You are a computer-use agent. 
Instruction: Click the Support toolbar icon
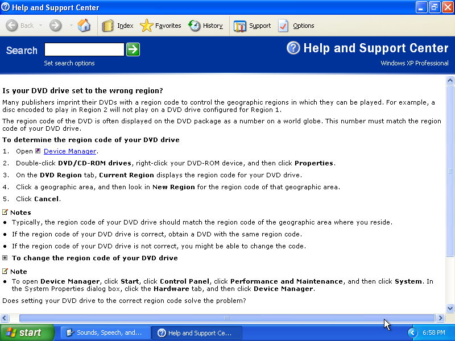click(x=240, y=26)
